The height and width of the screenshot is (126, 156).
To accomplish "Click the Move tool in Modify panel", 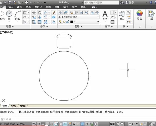I will tap(34, 12).
